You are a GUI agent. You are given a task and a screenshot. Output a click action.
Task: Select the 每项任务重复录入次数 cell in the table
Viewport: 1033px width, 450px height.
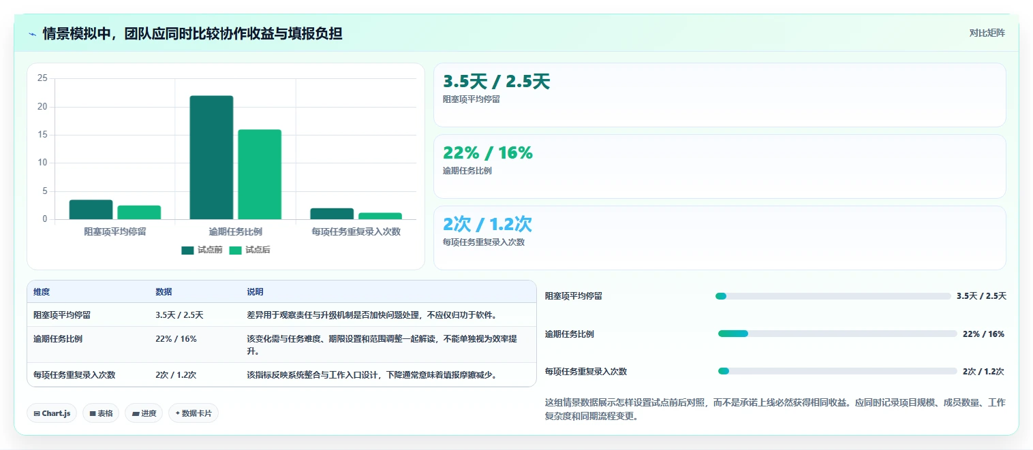74,375
